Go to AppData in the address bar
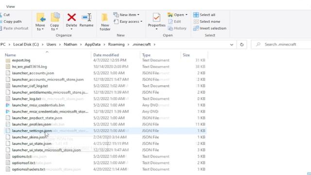Screen dimensions: 311x175 click(x=93, y=44)
